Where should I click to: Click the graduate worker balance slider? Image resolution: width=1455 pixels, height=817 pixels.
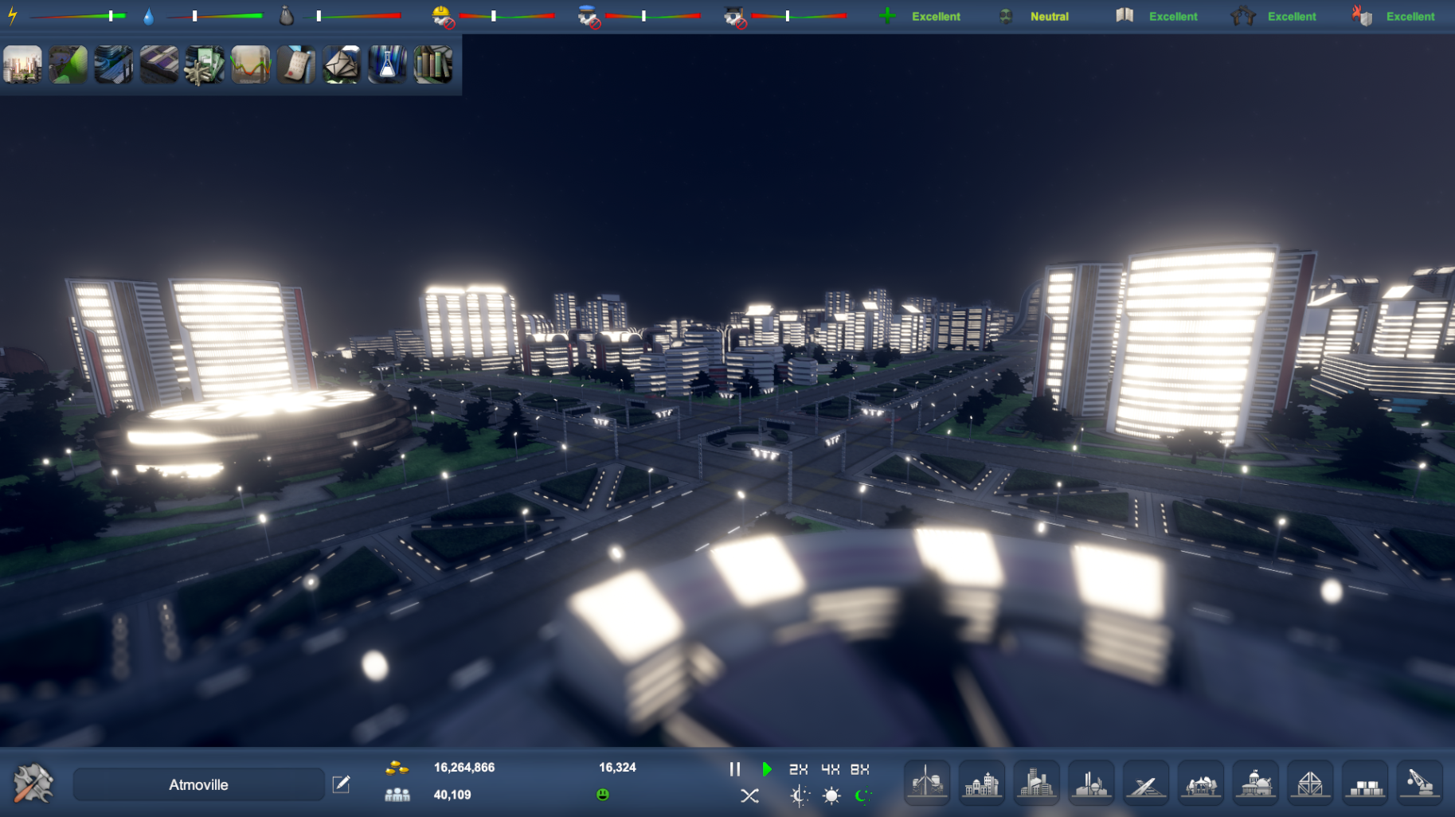point(799,16)
